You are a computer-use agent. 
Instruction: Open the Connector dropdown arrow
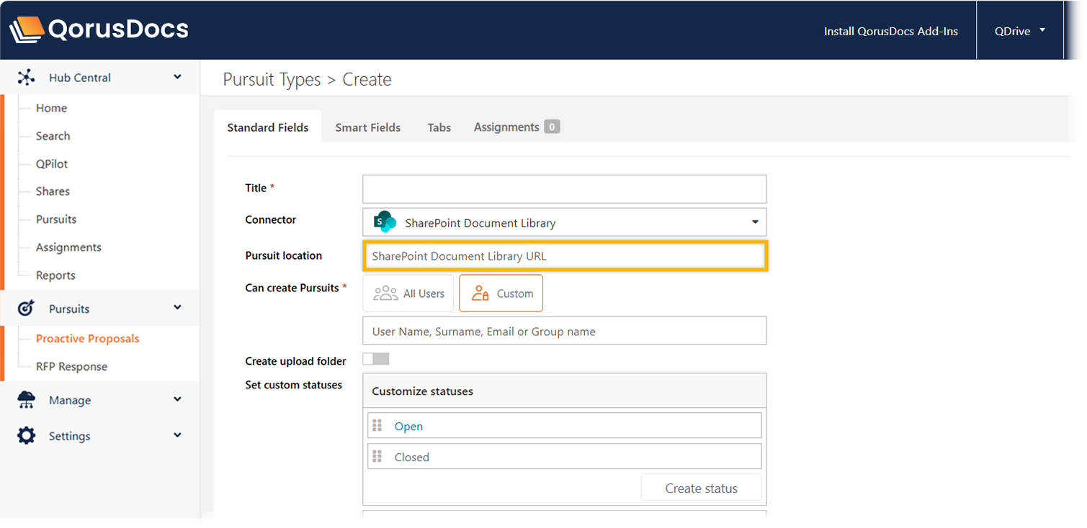754,222
